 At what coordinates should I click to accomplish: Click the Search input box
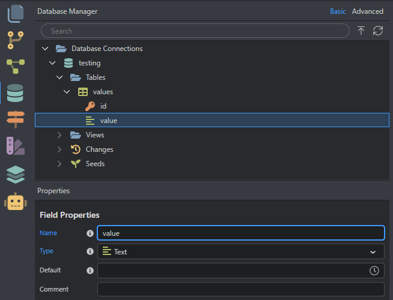click(x=195, y=31)
